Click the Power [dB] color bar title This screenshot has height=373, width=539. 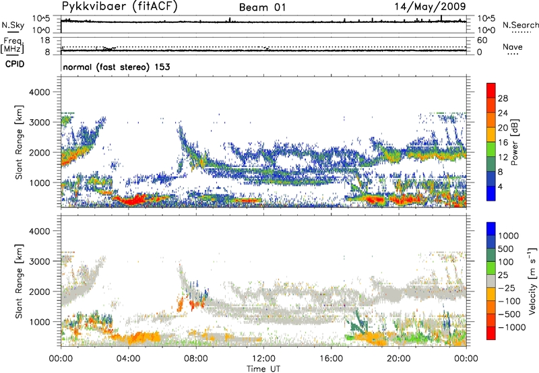pyautogui.click(x=514, y=142)
